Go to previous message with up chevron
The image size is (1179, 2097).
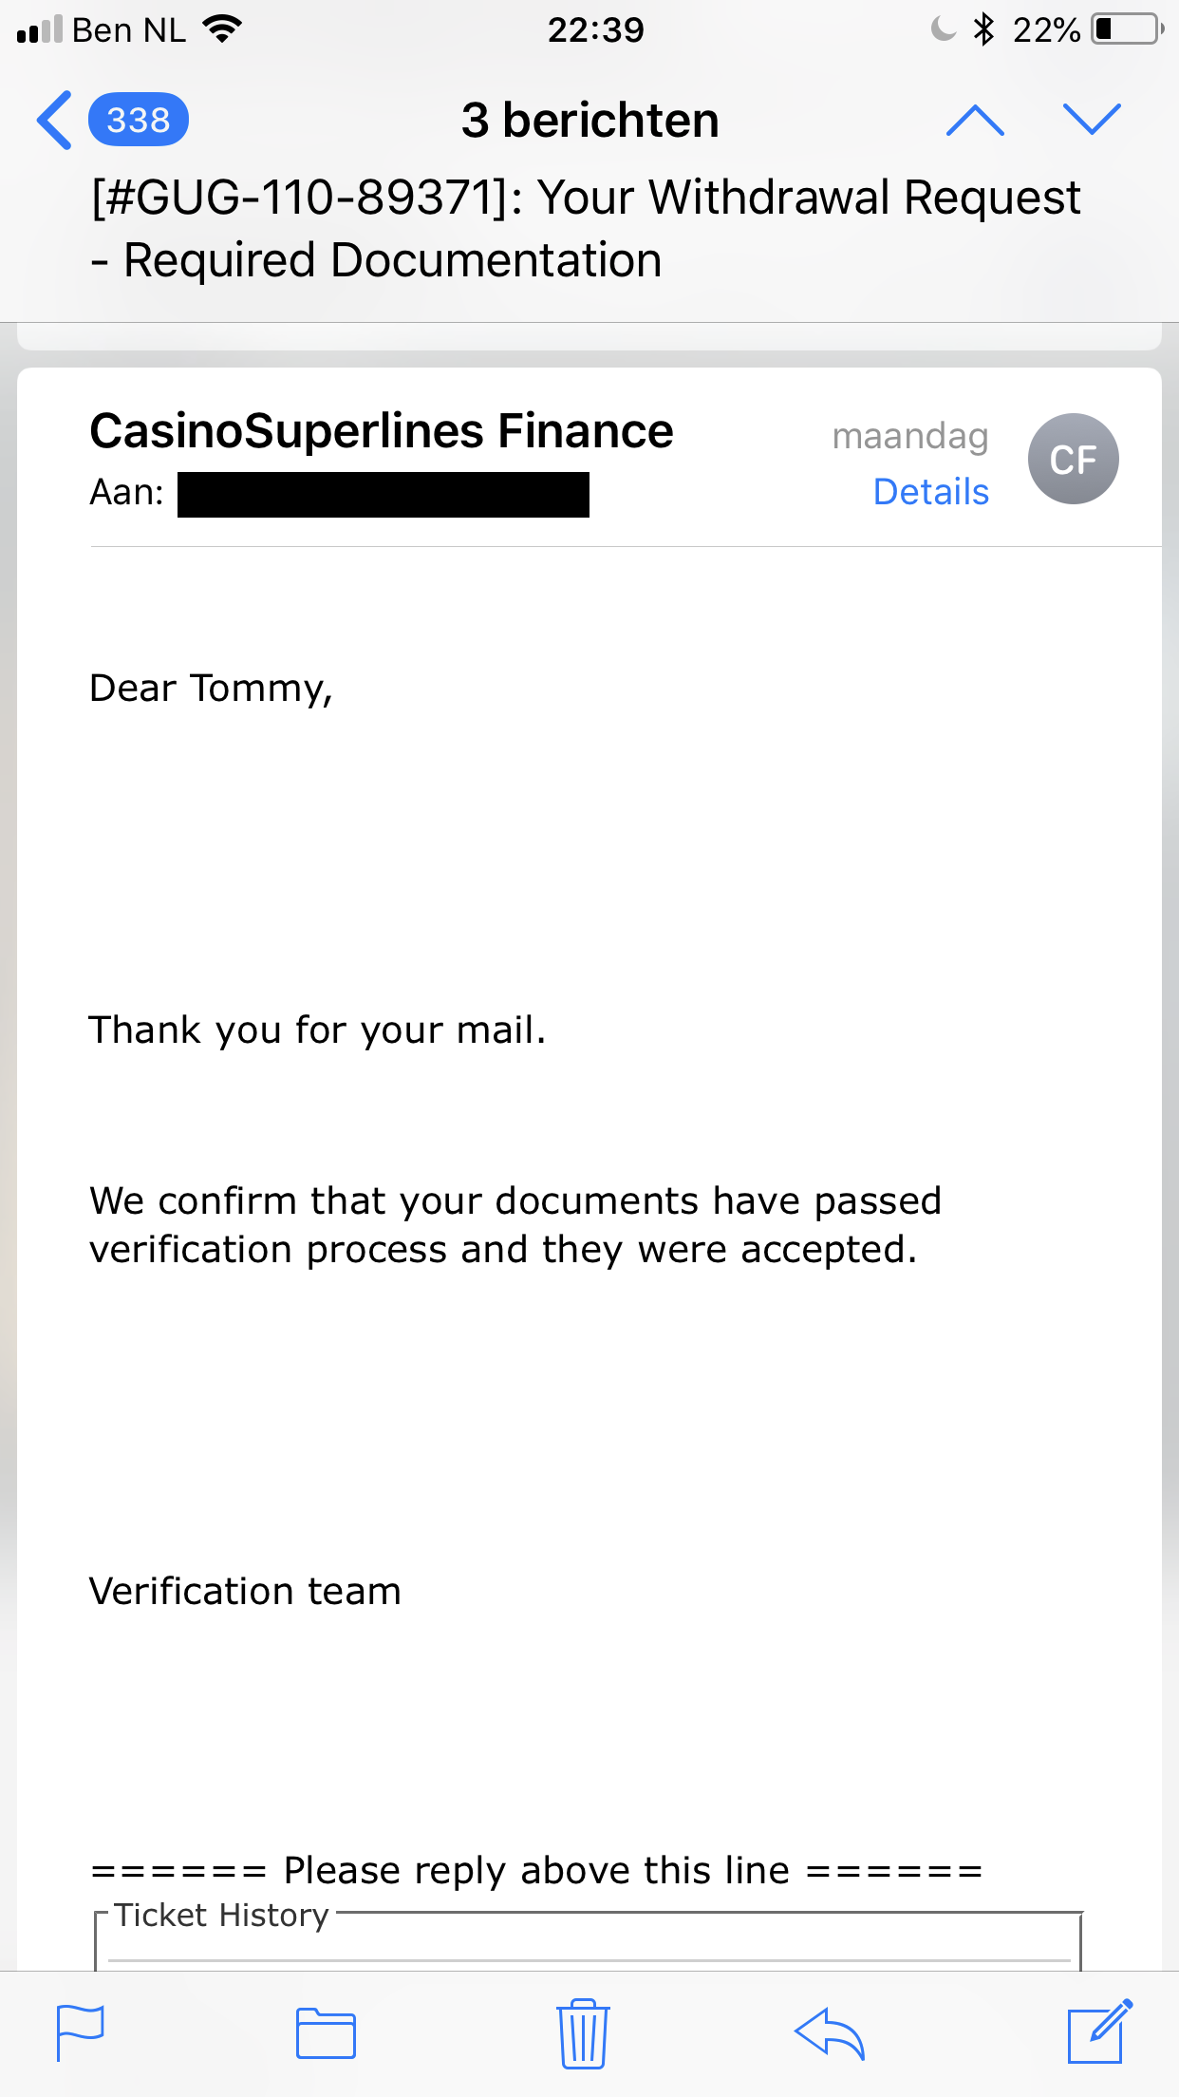(975, 121)
